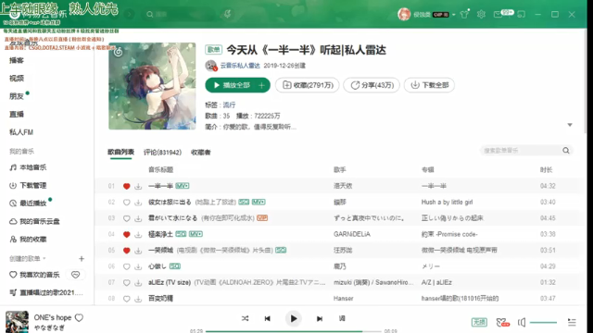
Task: Switch to the 评论(831942) tab
Action: click(162, 152)
